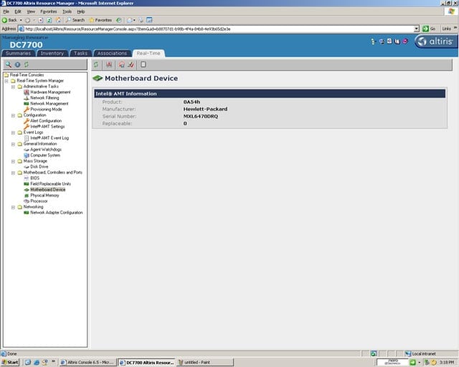Select the Real-Time tab
Viewport: 459px width, 367px height.
point(148,53)
